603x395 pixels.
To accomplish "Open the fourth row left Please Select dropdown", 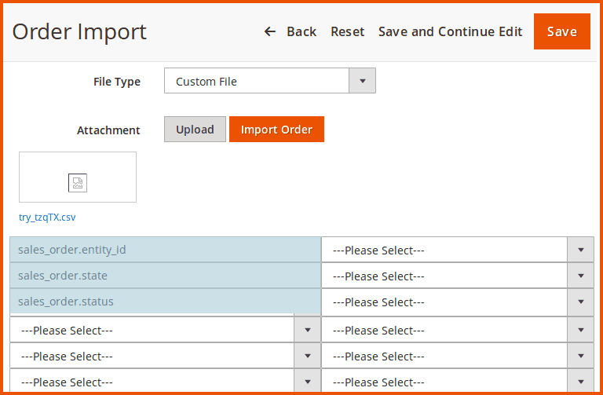I will pyautogui.click(x=166, y=330).
